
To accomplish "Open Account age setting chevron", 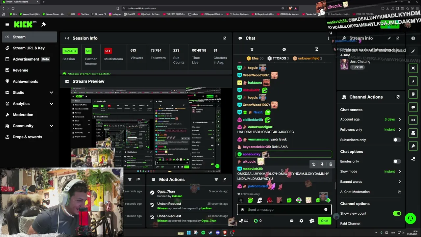I will point(400,119).
